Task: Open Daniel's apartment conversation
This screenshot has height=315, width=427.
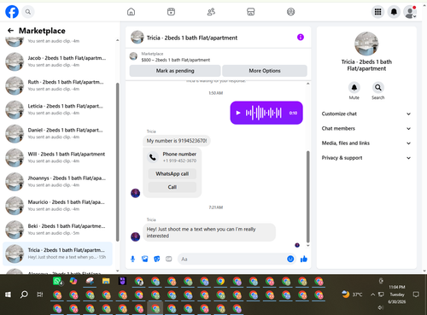Action: 57,133
